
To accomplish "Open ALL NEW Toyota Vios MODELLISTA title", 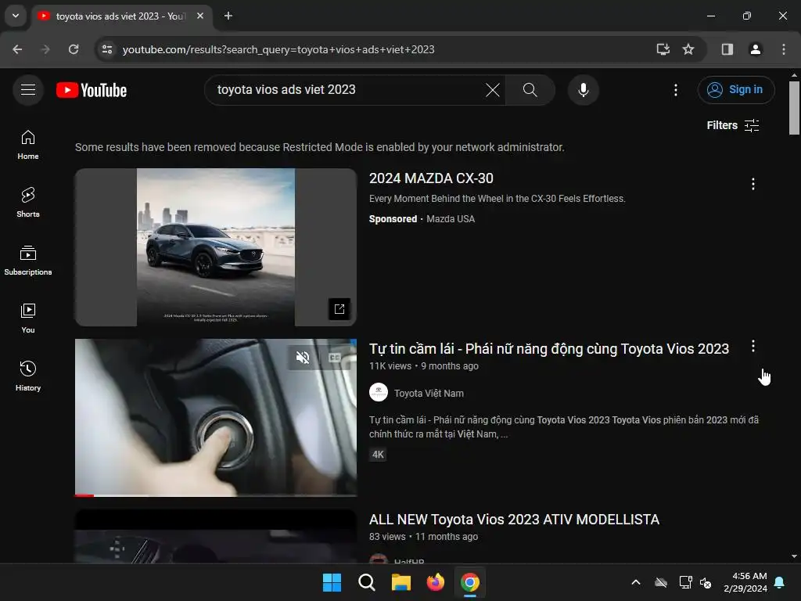I will point(514,520).
